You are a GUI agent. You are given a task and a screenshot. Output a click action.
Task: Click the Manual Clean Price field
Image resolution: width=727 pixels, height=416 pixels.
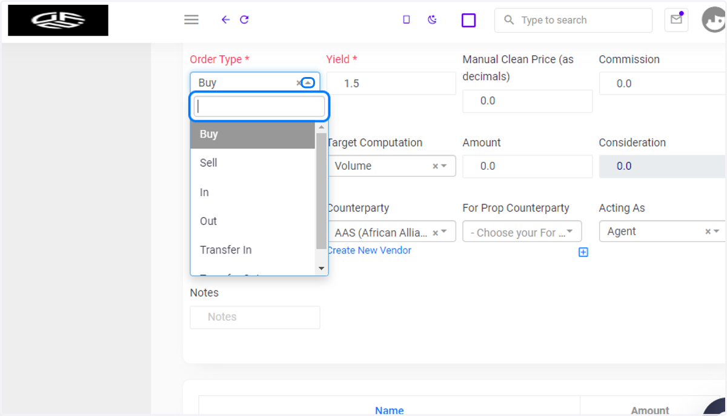(528, 101)
